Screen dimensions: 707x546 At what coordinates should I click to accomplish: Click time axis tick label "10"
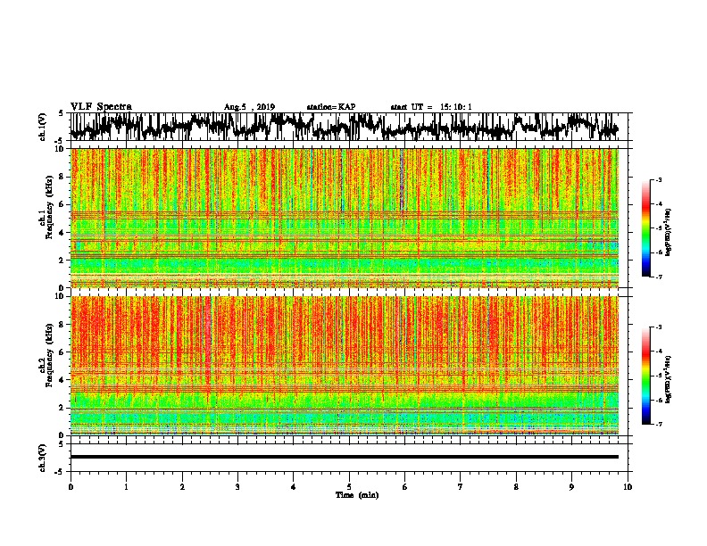[x=628, y=486]
